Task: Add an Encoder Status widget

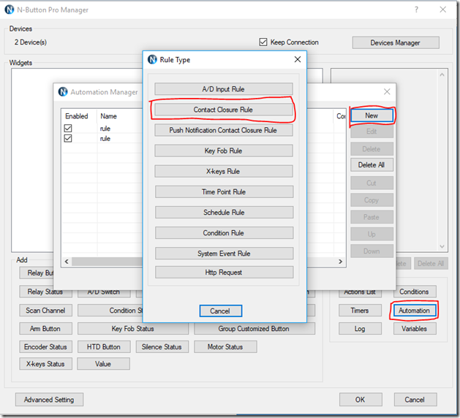Action: pos(45,347)
